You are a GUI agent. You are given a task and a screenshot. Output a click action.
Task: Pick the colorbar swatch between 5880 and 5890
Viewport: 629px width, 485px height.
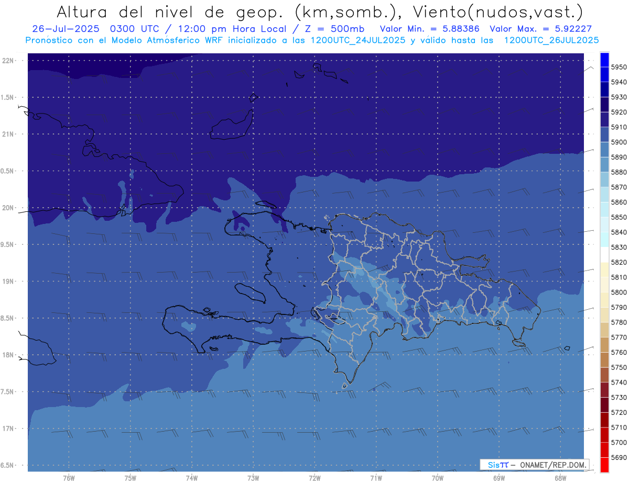click(x=604, y=164)
